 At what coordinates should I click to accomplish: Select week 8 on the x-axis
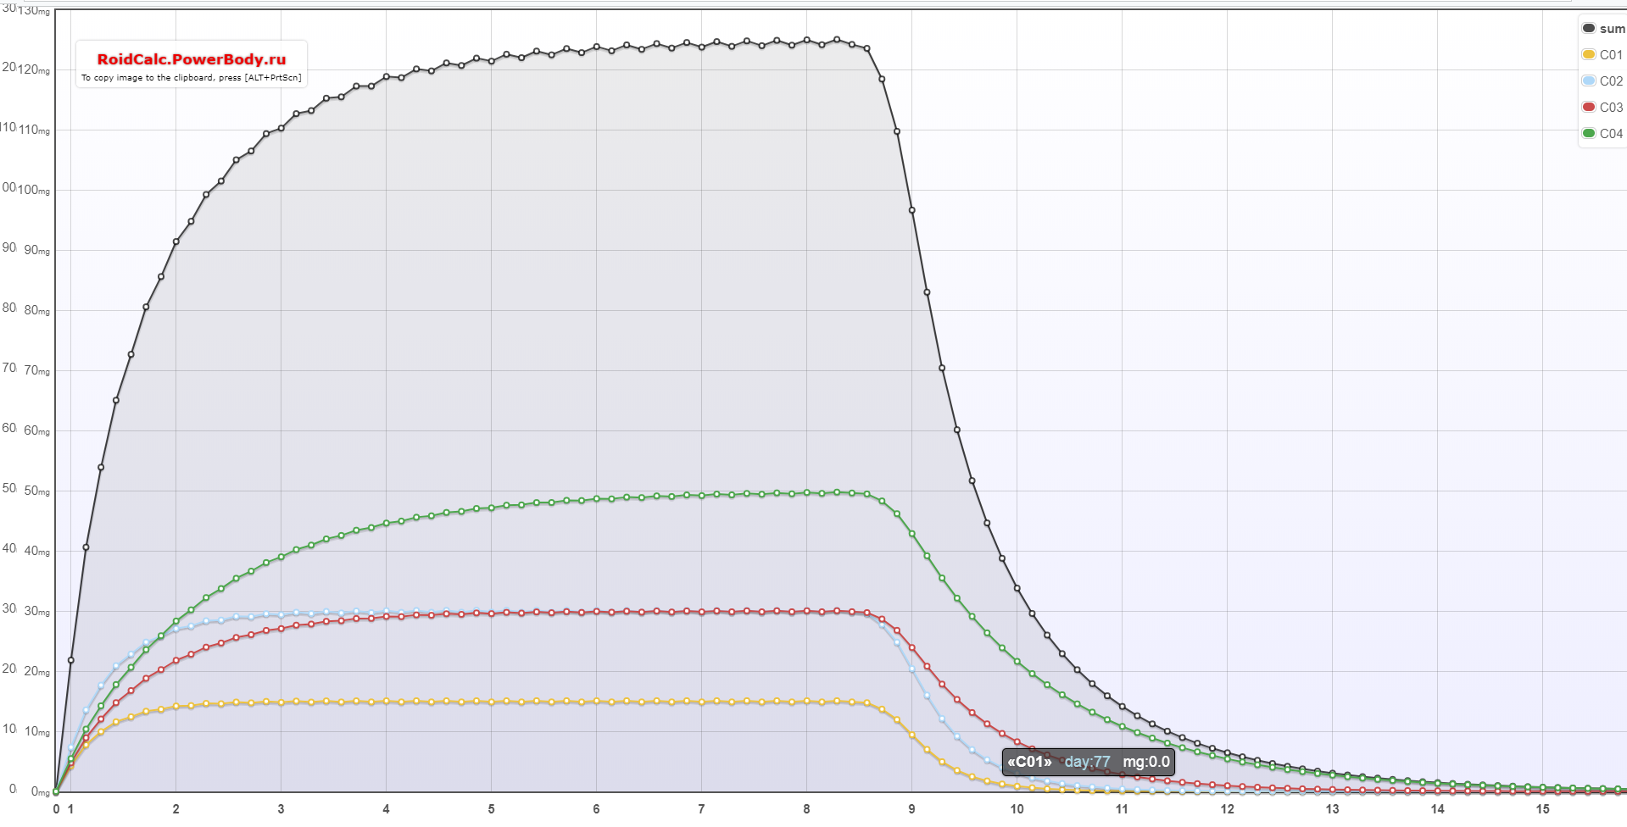(806, 809)
